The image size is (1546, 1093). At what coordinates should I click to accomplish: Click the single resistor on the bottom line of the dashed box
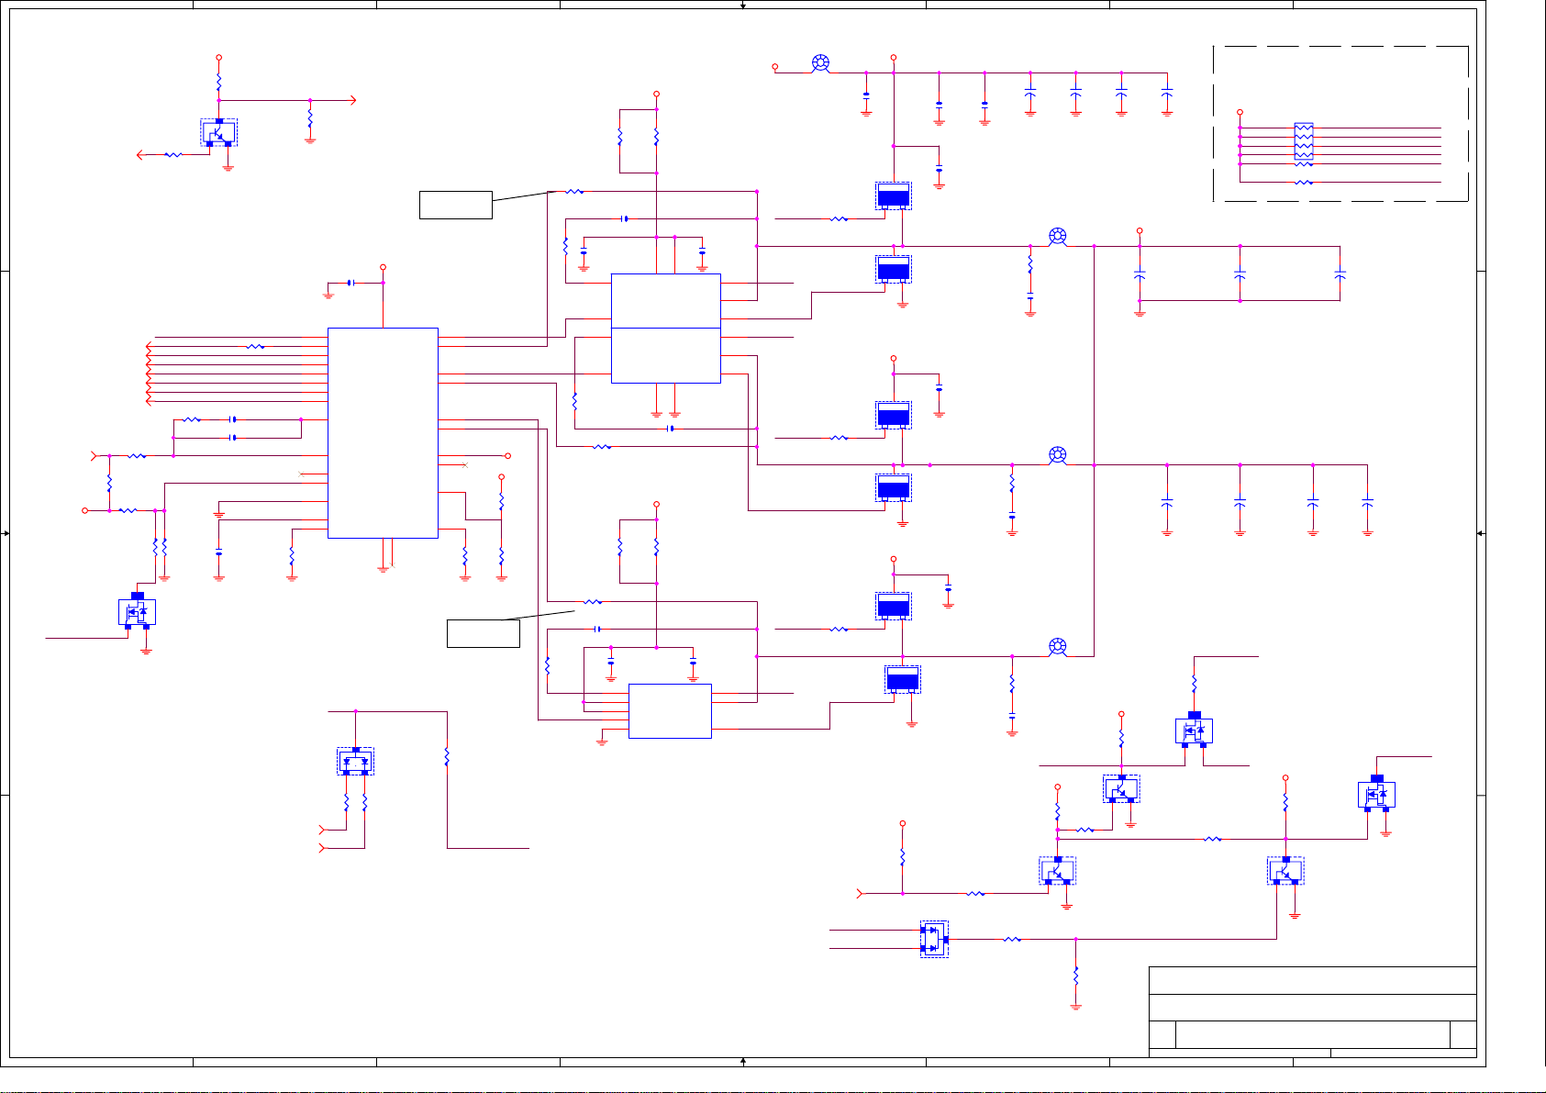pyautogui.click(x=1303, y=183)
